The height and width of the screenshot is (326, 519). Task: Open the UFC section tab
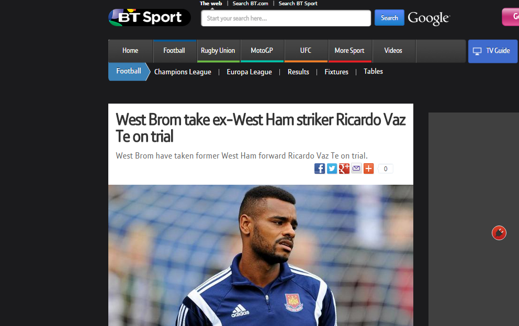tap(306, 51)
